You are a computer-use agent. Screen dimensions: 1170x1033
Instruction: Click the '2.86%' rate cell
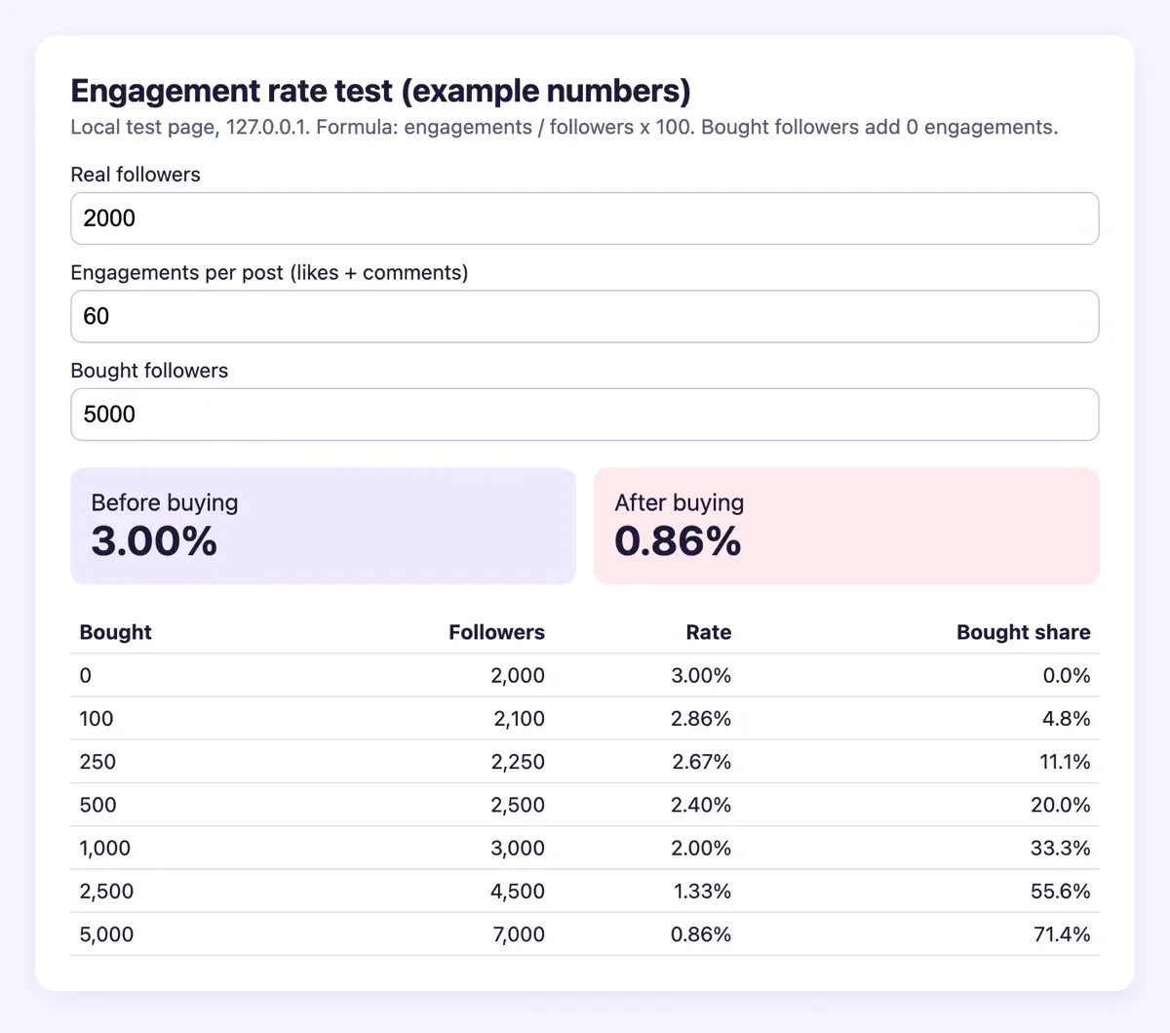[x=701, y=719]
